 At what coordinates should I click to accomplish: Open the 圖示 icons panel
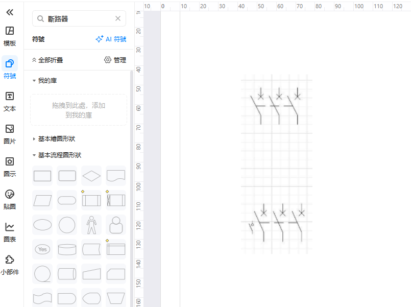[x=10, y=167]
